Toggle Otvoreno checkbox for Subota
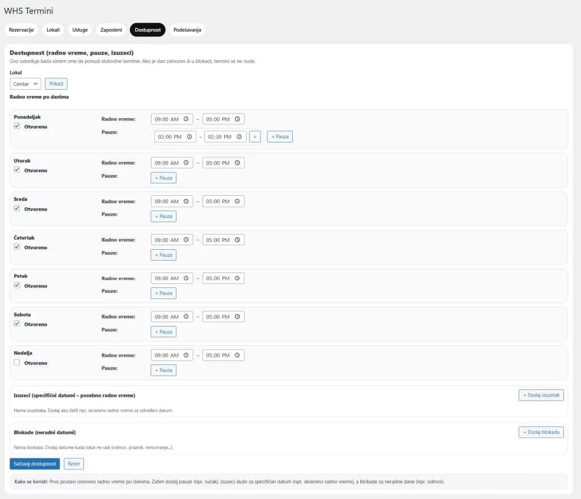Image resolution: width=581 pixels, height=499 pixels. (x=17, y=324)
